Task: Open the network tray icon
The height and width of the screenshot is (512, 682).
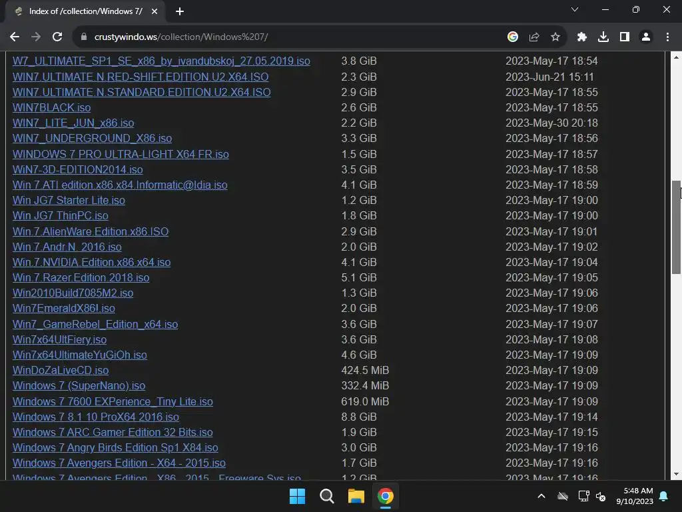Action: point(583,496)
